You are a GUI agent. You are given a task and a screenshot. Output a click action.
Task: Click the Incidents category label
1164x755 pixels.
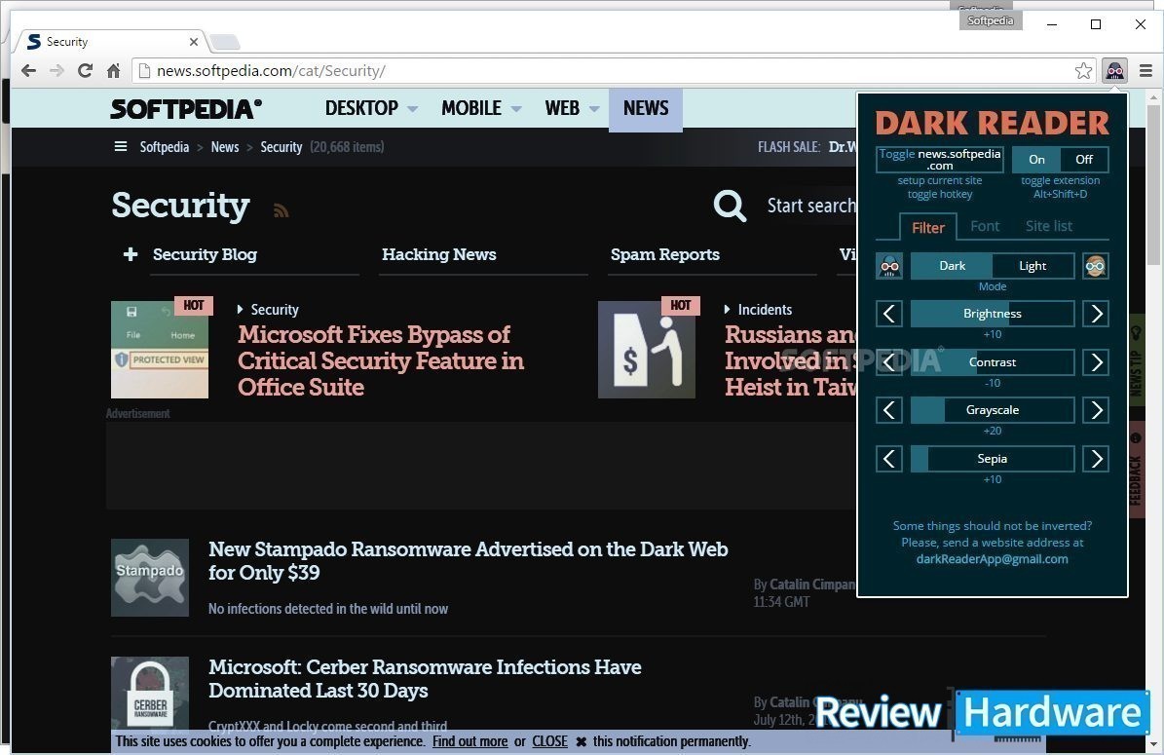pos(765,310)
